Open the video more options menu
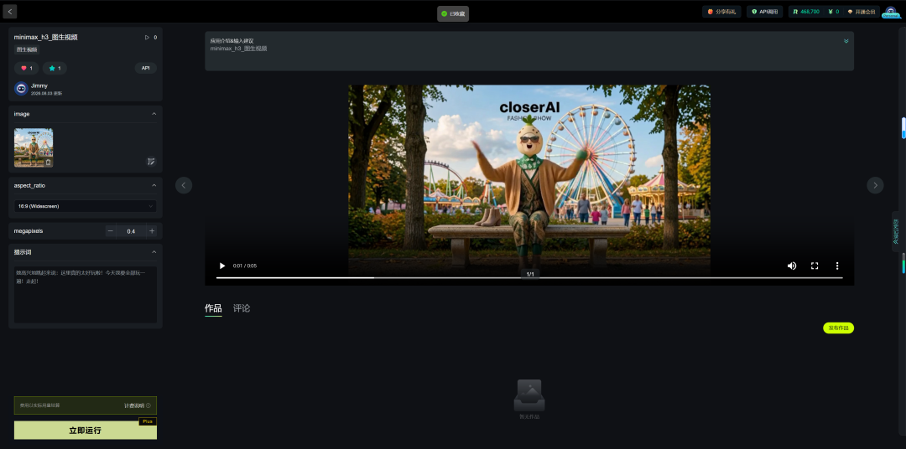This screenshot has width=906, height=449. click(836, 266)
